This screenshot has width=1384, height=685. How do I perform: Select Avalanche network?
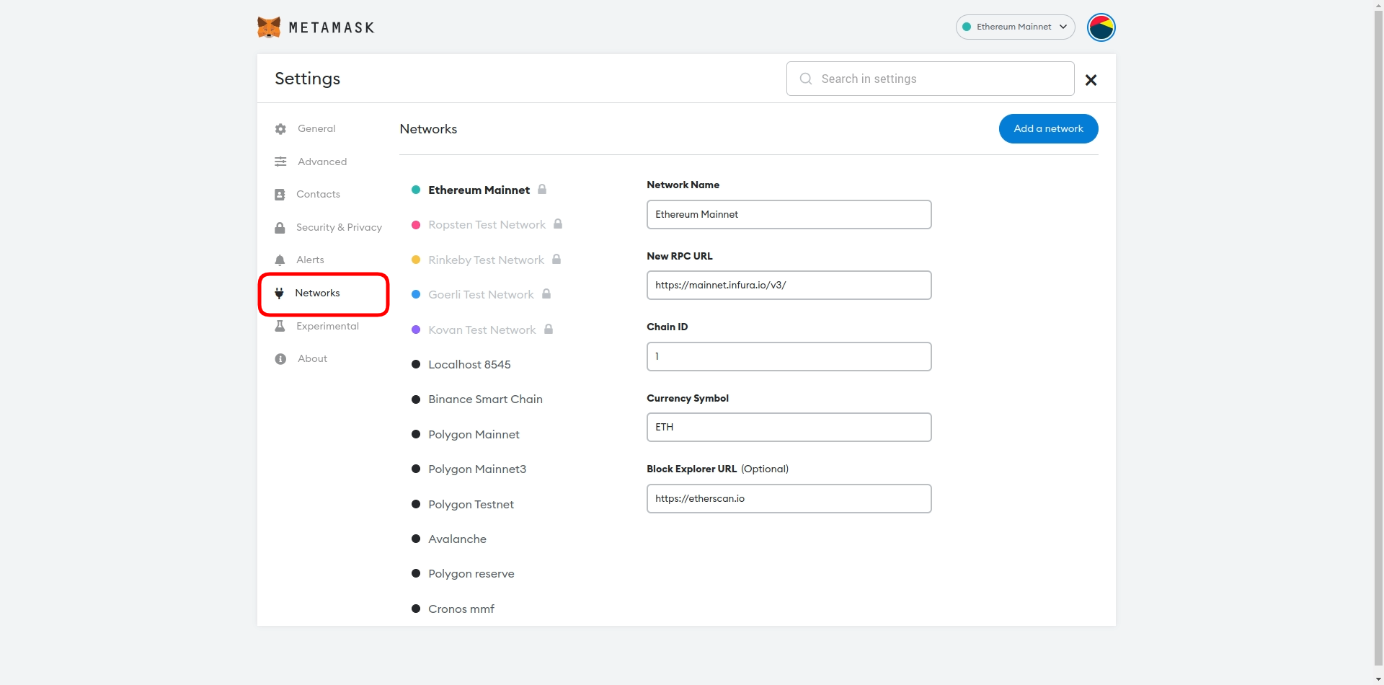[x=457, y=539]
